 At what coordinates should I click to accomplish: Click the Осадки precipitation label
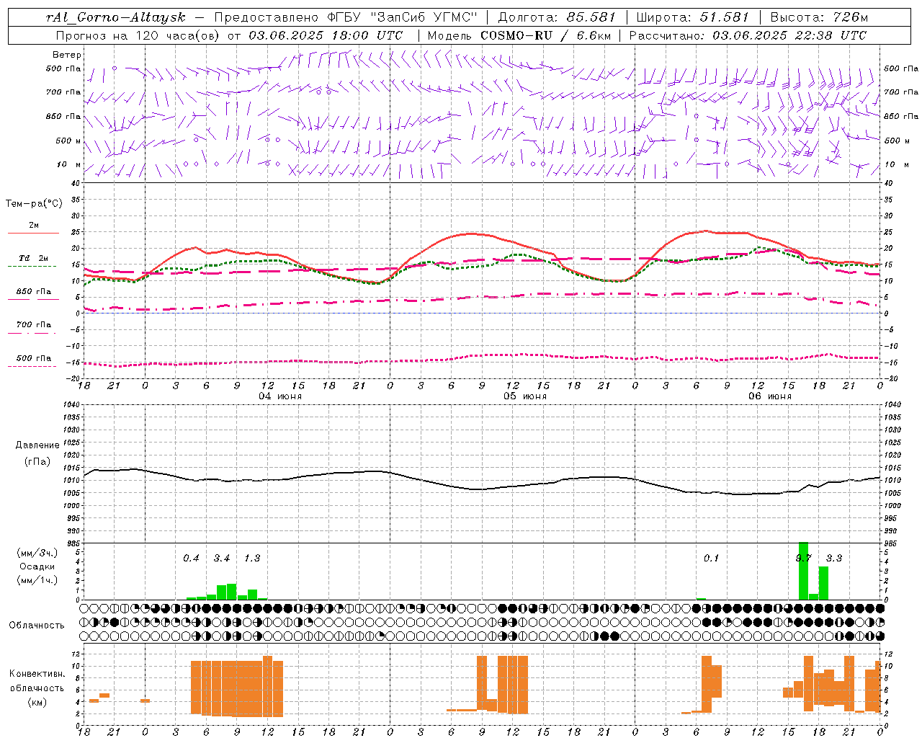[37, 566]
